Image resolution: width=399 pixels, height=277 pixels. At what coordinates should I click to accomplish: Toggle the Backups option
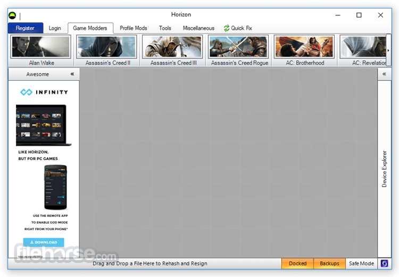(329, 263)
